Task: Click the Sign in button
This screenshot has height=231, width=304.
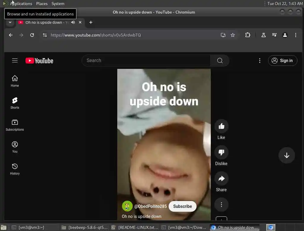Action: (x=283, y=61)
